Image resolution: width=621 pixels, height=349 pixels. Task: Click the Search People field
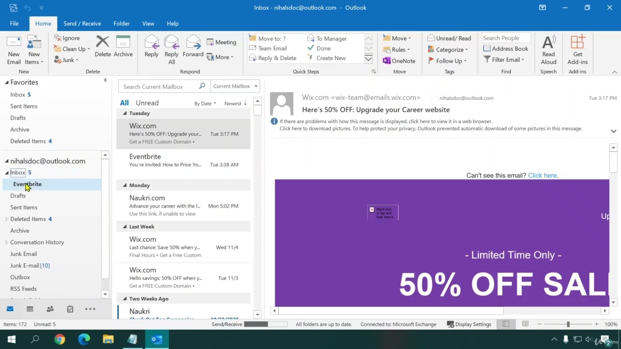pos(506,38)
